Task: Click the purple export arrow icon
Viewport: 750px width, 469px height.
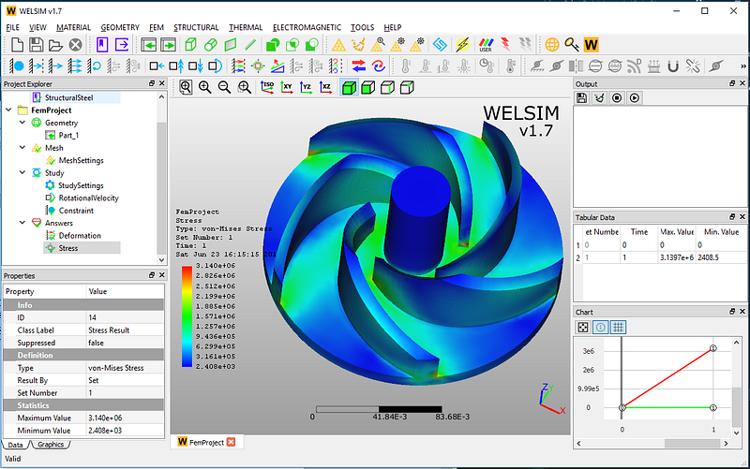Action: (122, 45)
